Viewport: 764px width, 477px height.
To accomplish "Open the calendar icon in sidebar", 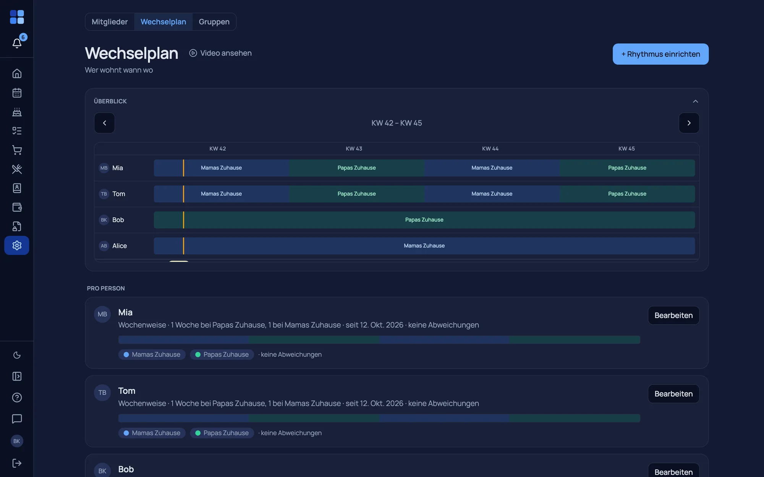I will point(17,93).
